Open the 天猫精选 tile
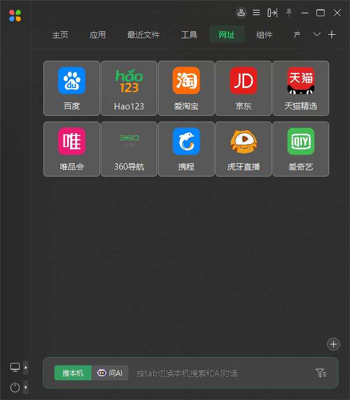The width and height of the screenshot is (350, 400). click(301, 88)
